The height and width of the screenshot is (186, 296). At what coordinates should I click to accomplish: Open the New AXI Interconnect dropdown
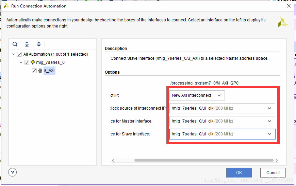[x=197, y=95]
